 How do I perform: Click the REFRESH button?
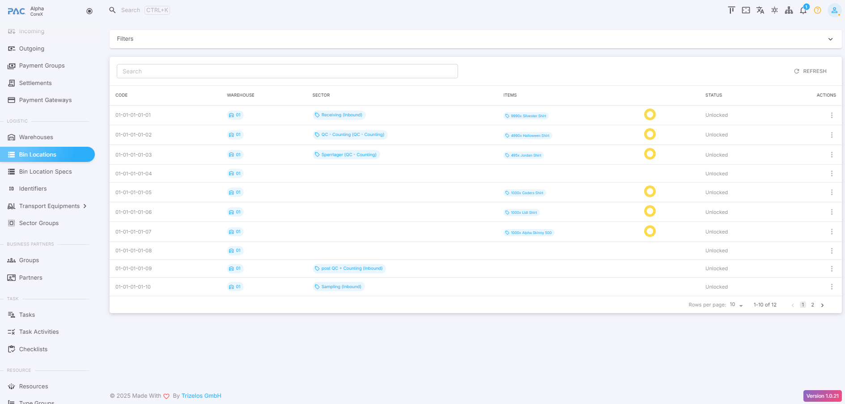point(810,71)
